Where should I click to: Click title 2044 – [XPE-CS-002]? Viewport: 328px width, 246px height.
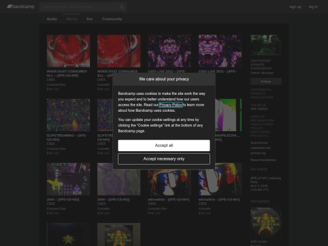[113, 200]
